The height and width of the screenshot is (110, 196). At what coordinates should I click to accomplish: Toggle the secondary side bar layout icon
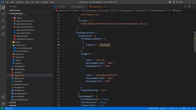[x=177, y=2]
